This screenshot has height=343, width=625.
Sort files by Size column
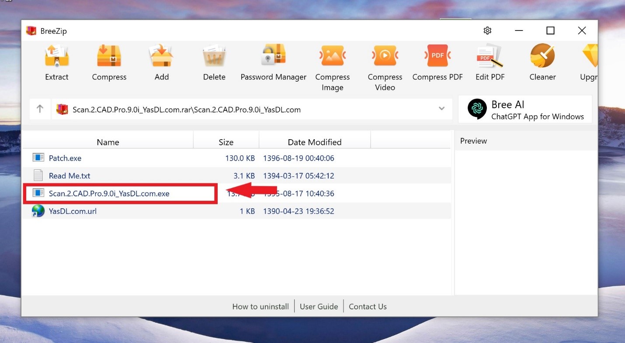(x=226, y=142)
